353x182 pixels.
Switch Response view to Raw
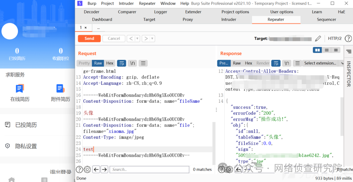237,63
